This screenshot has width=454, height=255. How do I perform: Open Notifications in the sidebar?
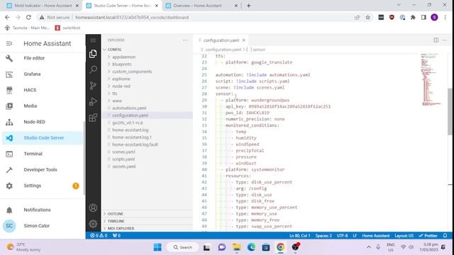coord(43,210)
